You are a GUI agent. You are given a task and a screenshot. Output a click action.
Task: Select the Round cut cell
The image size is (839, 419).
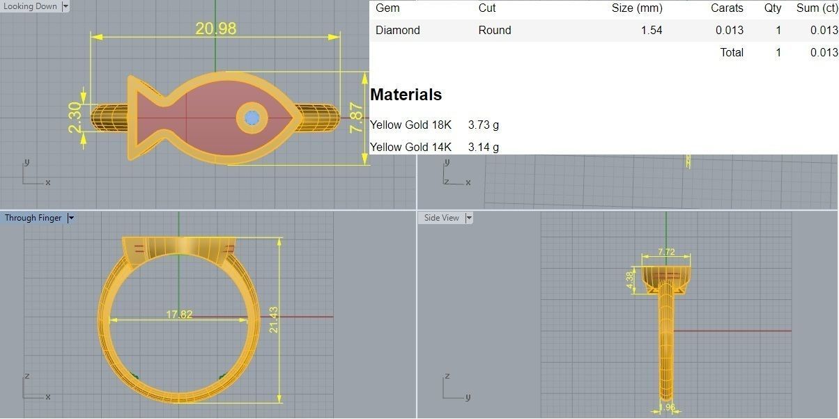coord(495,30)
